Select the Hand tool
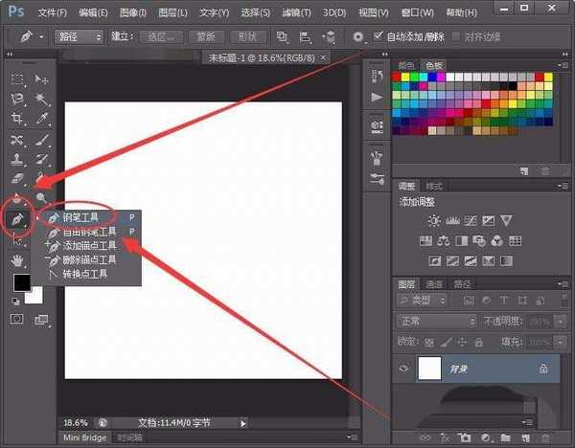 (17, 259)
